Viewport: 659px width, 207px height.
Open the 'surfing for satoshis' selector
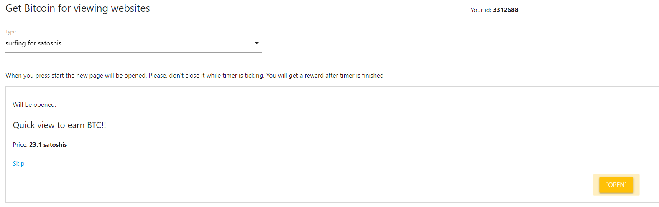point(125,43)
